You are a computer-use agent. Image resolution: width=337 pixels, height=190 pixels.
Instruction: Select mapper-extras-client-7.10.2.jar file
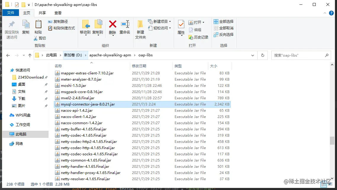[x=142, y=73]
